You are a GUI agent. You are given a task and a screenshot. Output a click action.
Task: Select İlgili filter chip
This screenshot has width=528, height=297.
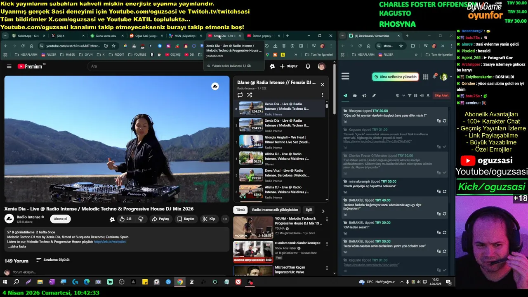point(309,210)
